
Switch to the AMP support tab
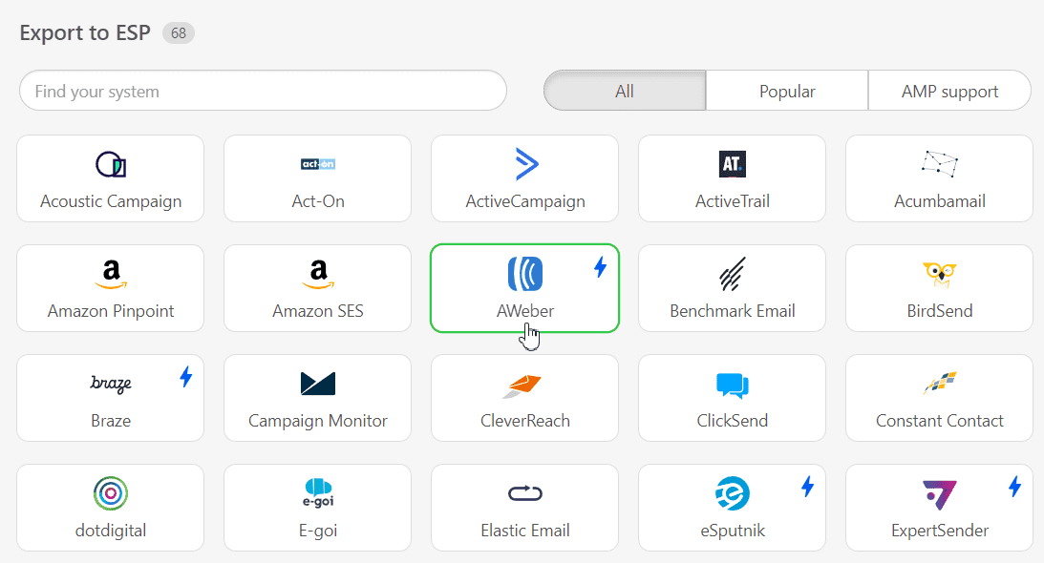tap(950, 91)
